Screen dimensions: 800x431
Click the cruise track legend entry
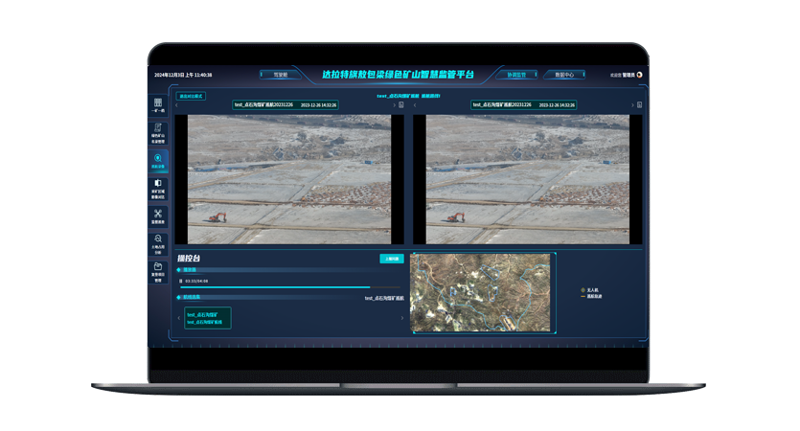591,296
